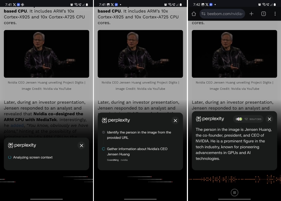Close the Perplexity card with the search steps
The width and height of the screenshot is (281, 201).
[x=175, y=121]
